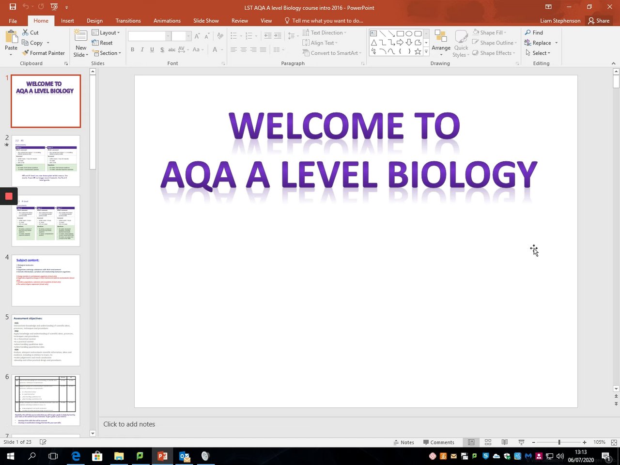
Task: Click the Clear All Formatting icon
Action: tap(220, 36)
